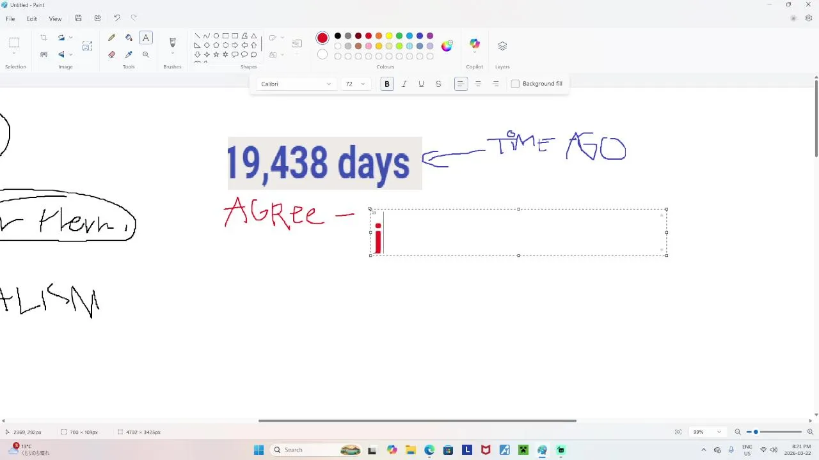Open the font size 72 dropdown
819x460 pixels.
[355, 84]
